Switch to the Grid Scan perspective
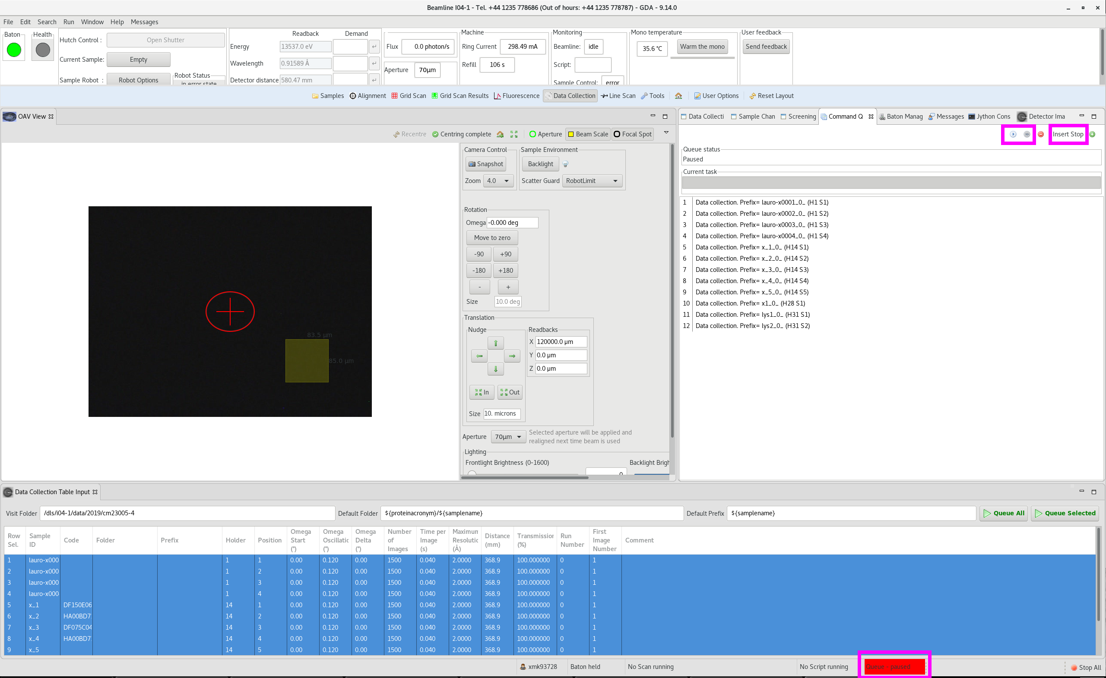The width and height of the screenshot is (1106, 678). coord(409,95)
